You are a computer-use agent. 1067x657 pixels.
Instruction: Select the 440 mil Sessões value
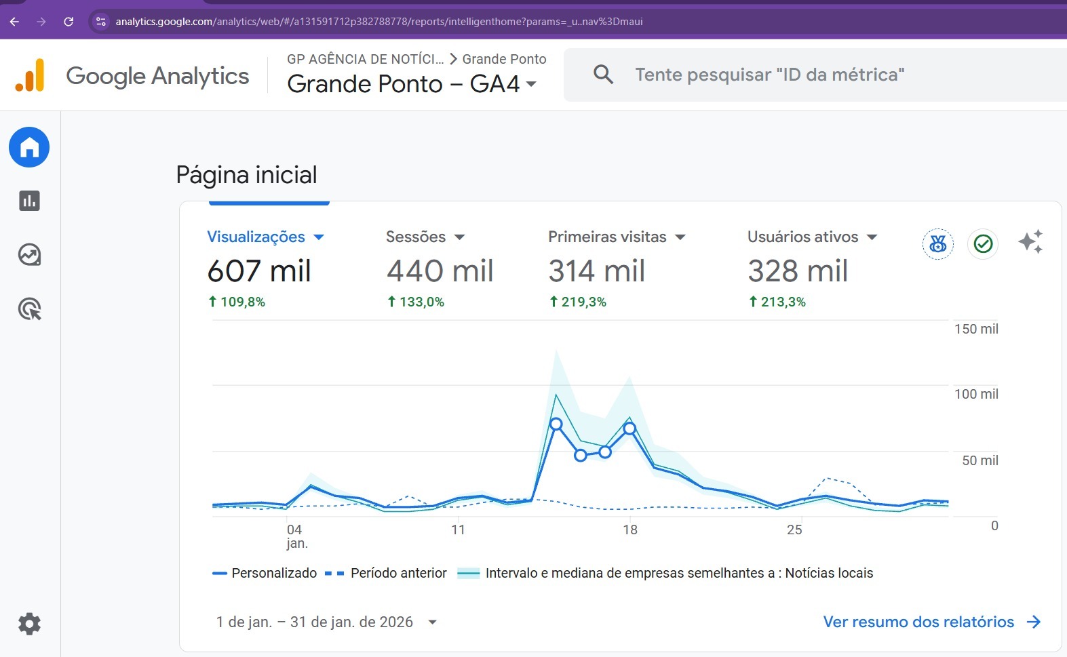click(440, 271)
